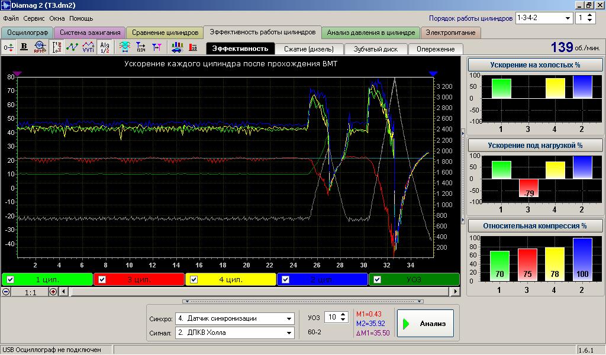This screenshot has height=355, width=606.
Task: Click the green 70 compression bar
Action: (x=499, y=266)
